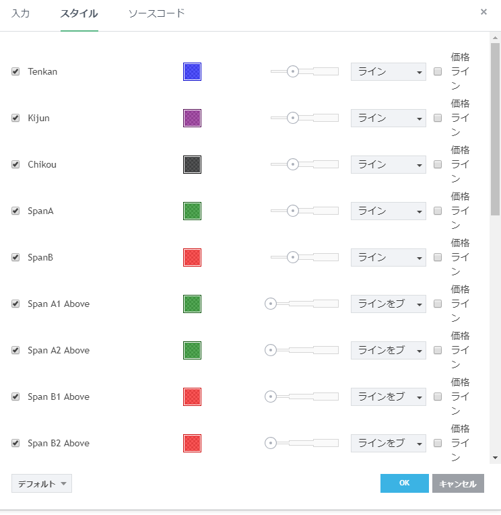Screen dimensions: 501x515
Task: Click the キャンセル button
Action: coord(458,484)
